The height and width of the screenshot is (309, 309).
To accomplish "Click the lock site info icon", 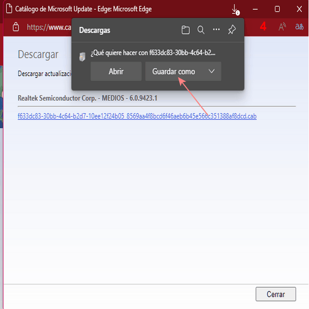I will click(x=16, y=27).
